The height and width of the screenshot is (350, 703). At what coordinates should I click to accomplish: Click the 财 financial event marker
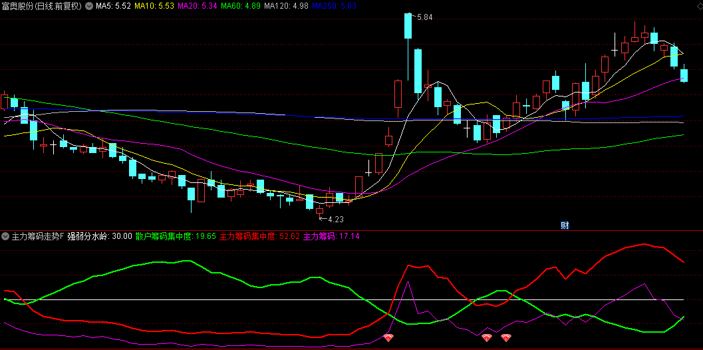point(565,225)
